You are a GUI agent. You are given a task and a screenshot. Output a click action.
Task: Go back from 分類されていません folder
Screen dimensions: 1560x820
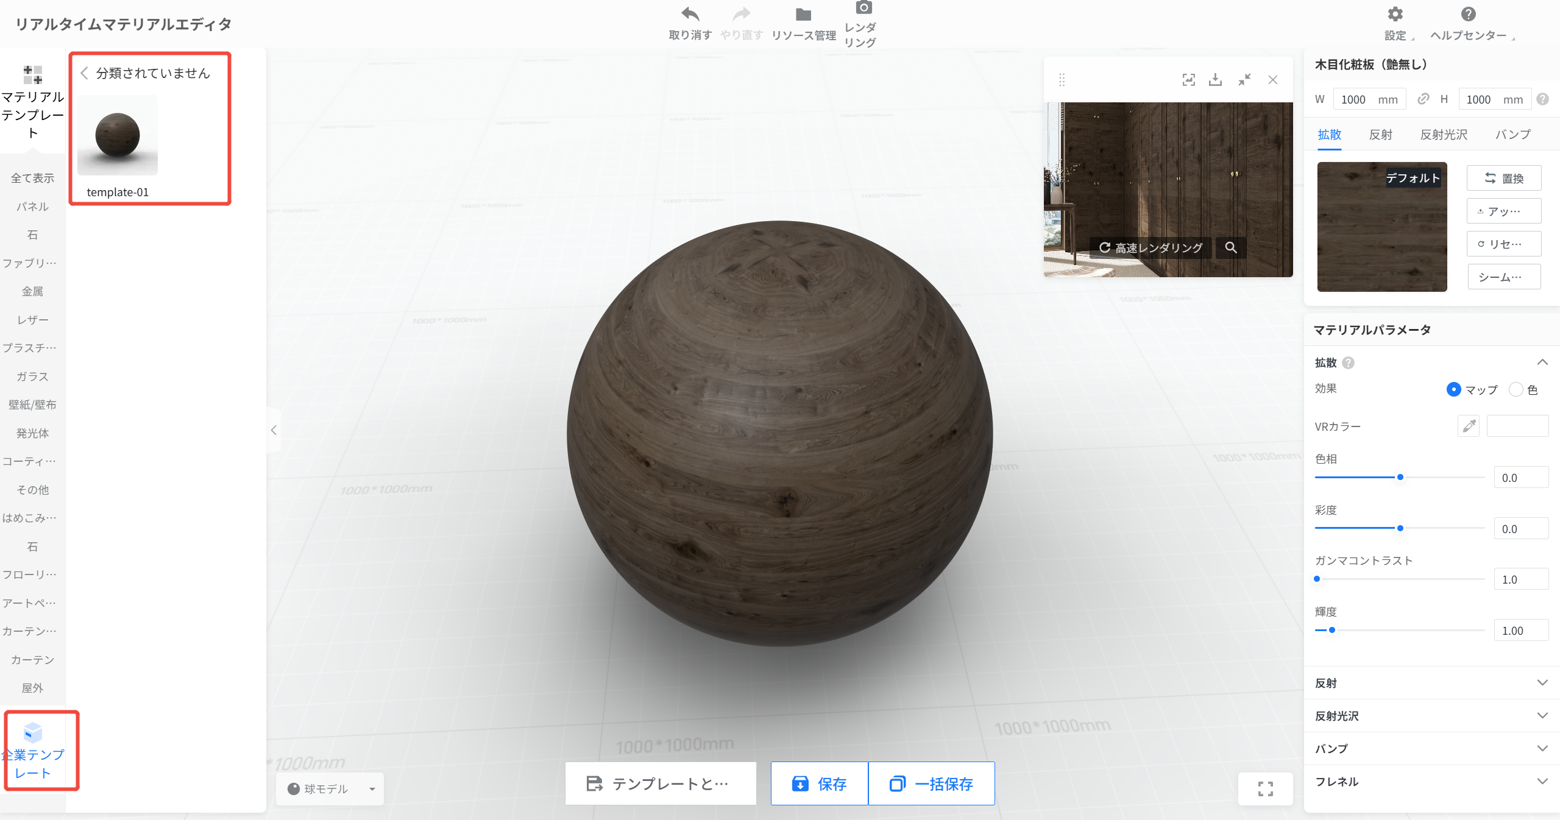[x=85, y=73]
